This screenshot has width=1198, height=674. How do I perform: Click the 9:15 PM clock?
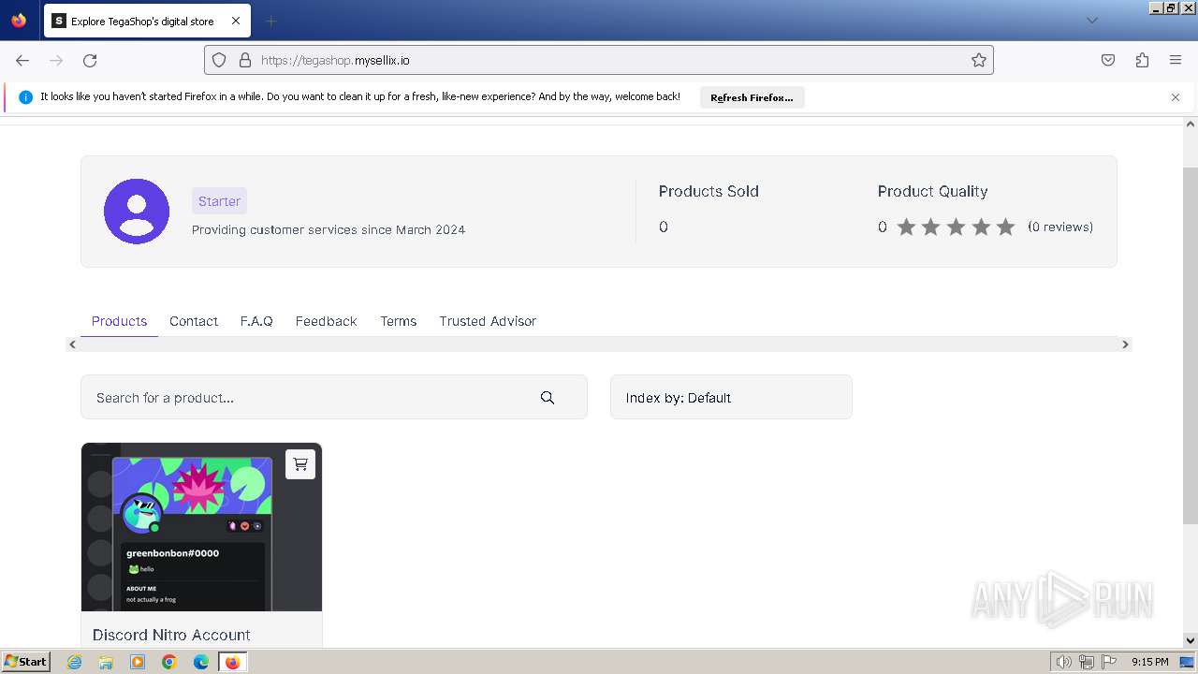point(1149,662)
